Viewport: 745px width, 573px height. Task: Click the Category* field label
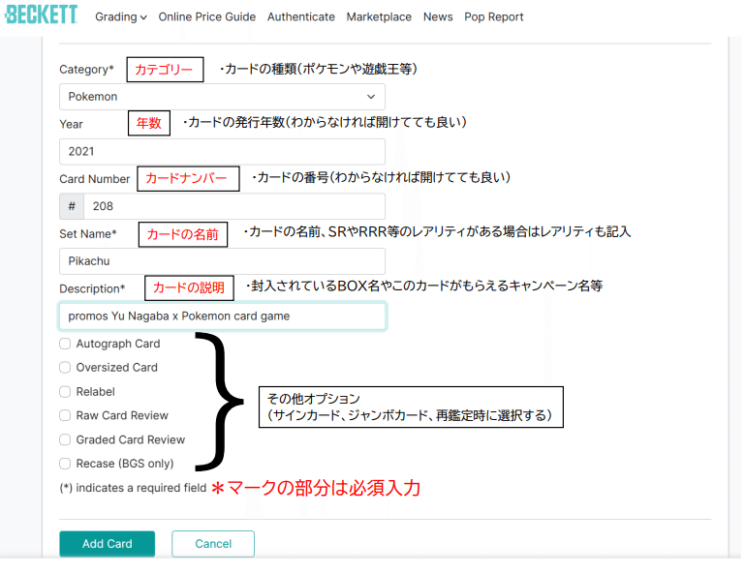pyautogui.click(x=86, y=70)
